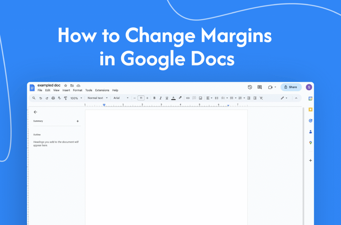Open the Extensions menu
The width and height of the screenshot is (341, 225).
coord(102,90)
